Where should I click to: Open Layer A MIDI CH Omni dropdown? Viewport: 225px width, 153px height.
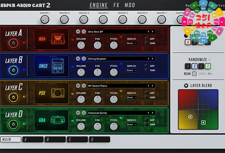pyautogui.click(x=131, y=43)
